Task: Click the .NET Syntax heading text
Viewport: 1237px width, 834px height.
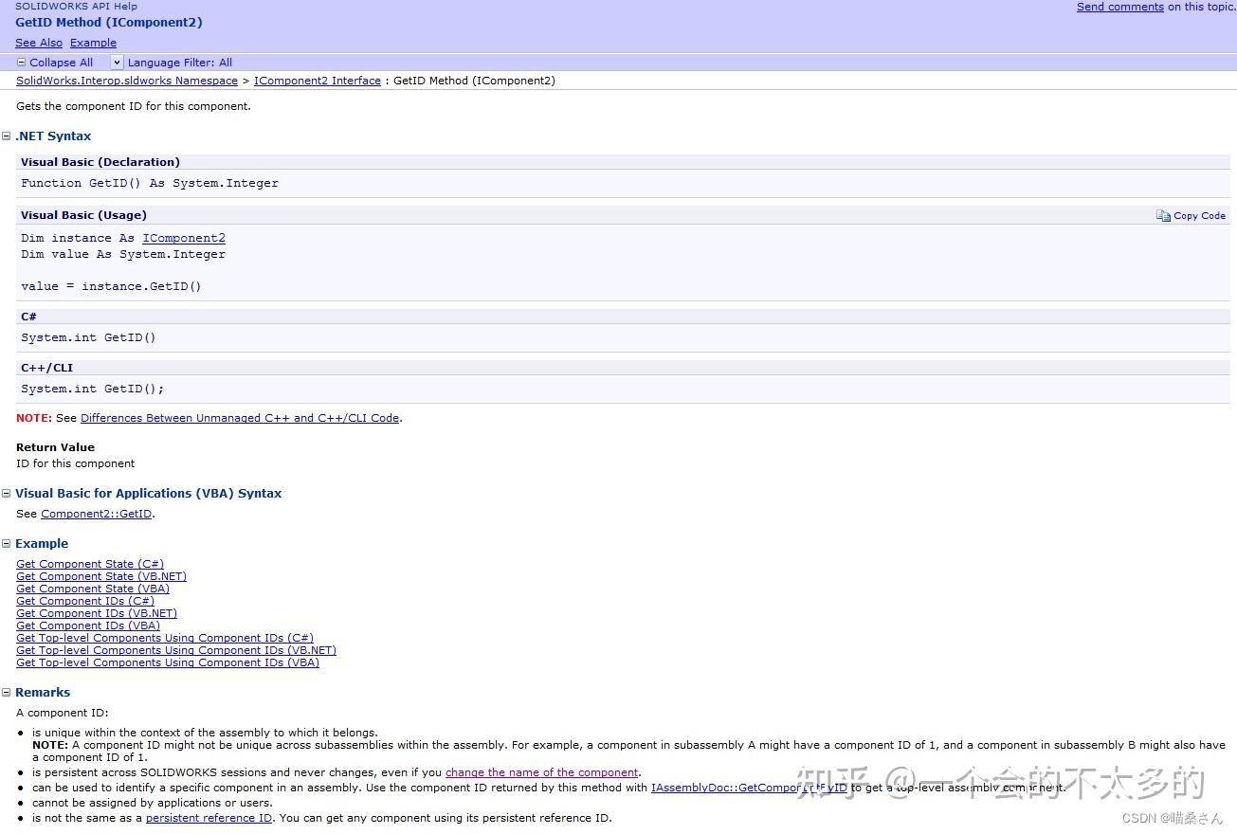Action: coord(53,136)
